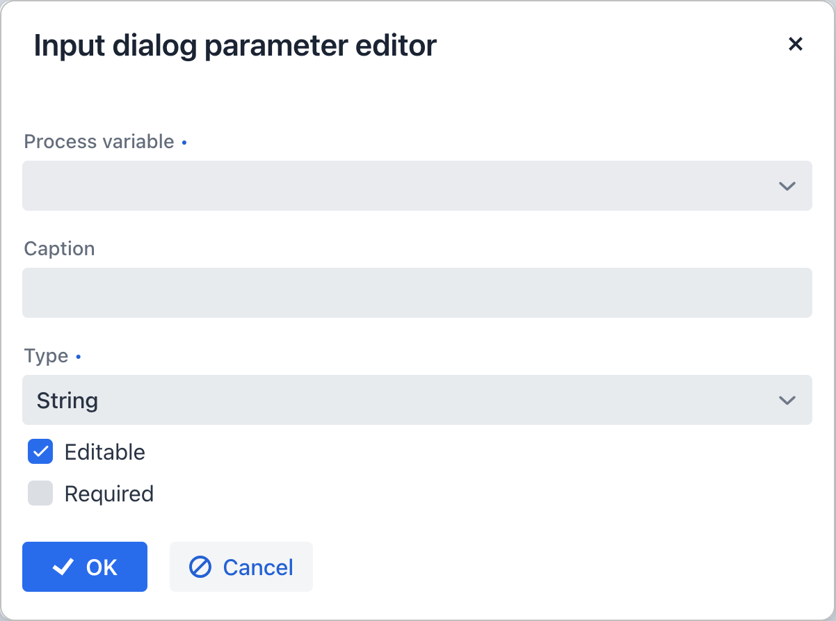Image resolution: width=836 pixels, height=621 pixels.
Task: Enable the Required checkbox
Action: (40, 493)
